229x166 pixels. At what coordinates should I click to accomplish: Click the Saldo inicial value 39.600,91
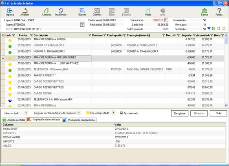(158, 20)
